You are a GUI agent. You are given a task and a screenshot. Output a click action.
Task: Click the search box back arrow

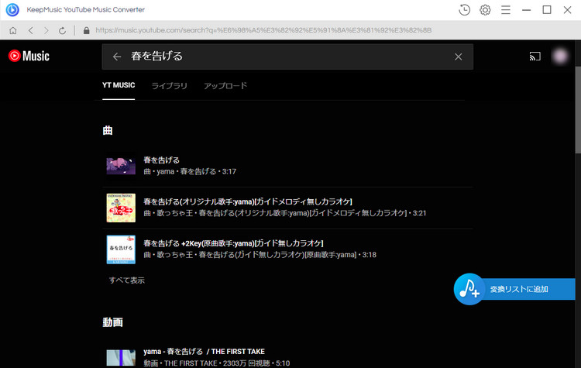tap(117, 57)
